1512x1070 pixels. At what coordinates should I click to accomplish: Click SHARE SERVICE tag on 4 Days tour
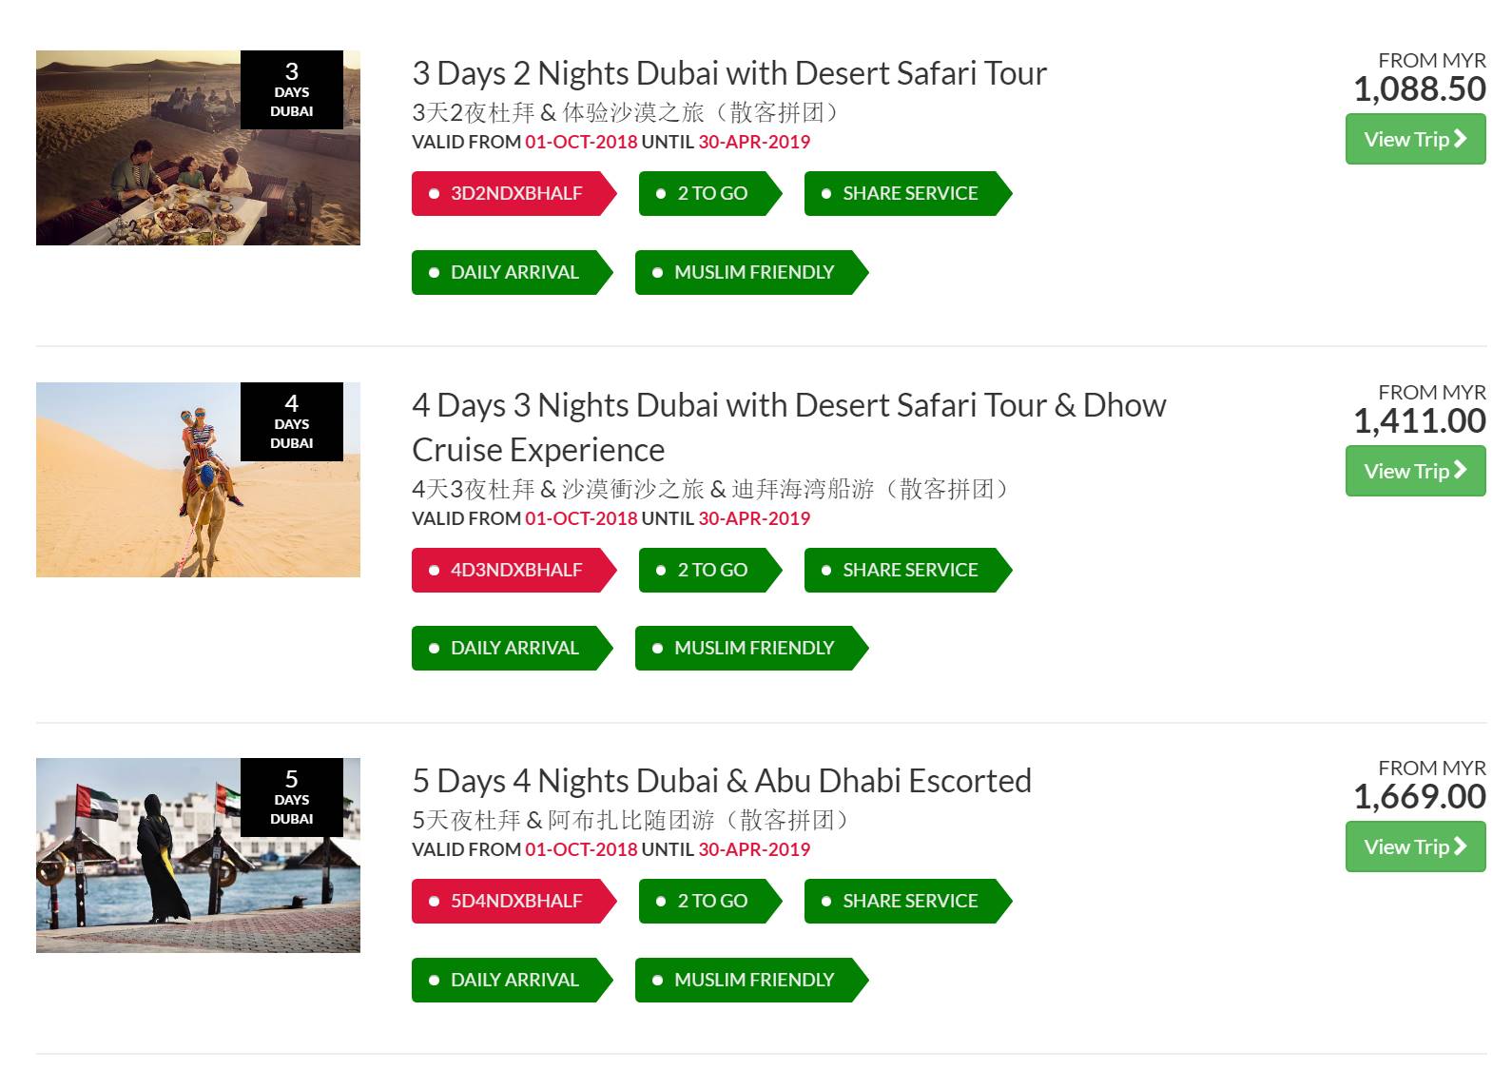908,571
